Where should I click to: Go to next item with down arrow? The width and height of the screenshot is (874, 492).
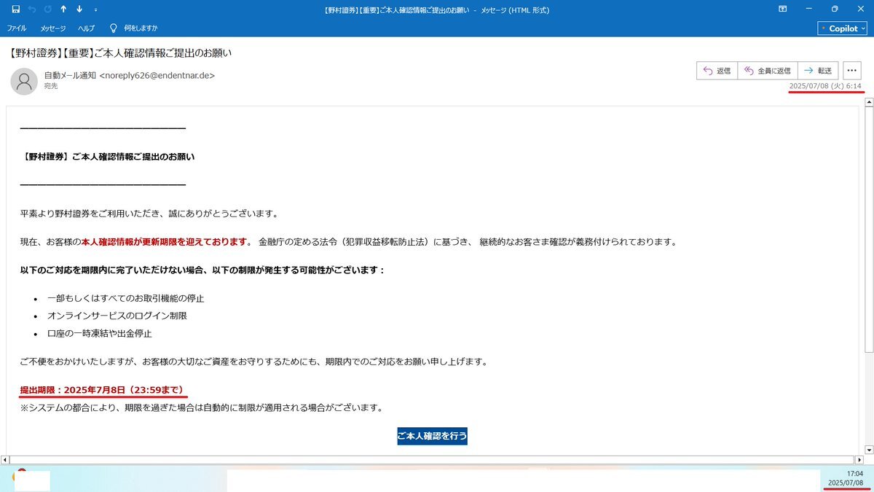coord(80,9)
